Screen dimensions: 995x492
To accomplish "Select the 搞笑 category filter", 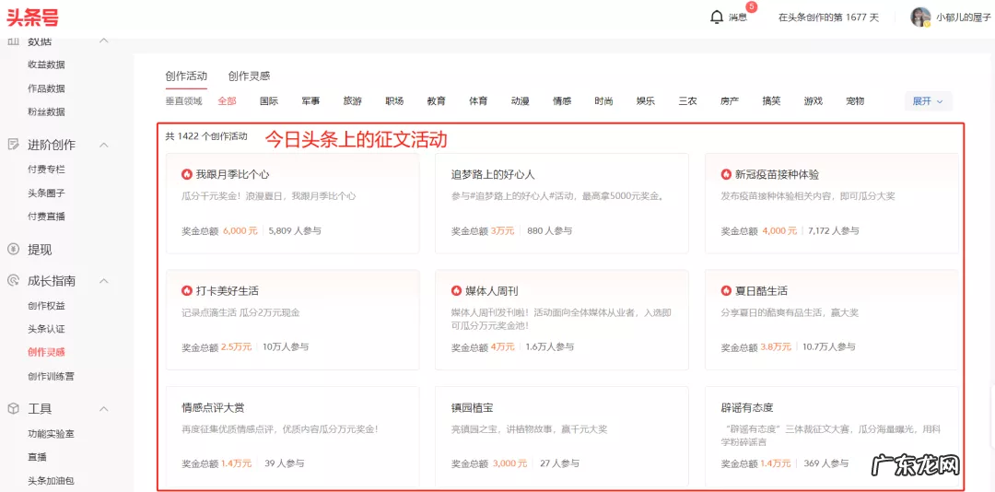I will click(771, 101).
